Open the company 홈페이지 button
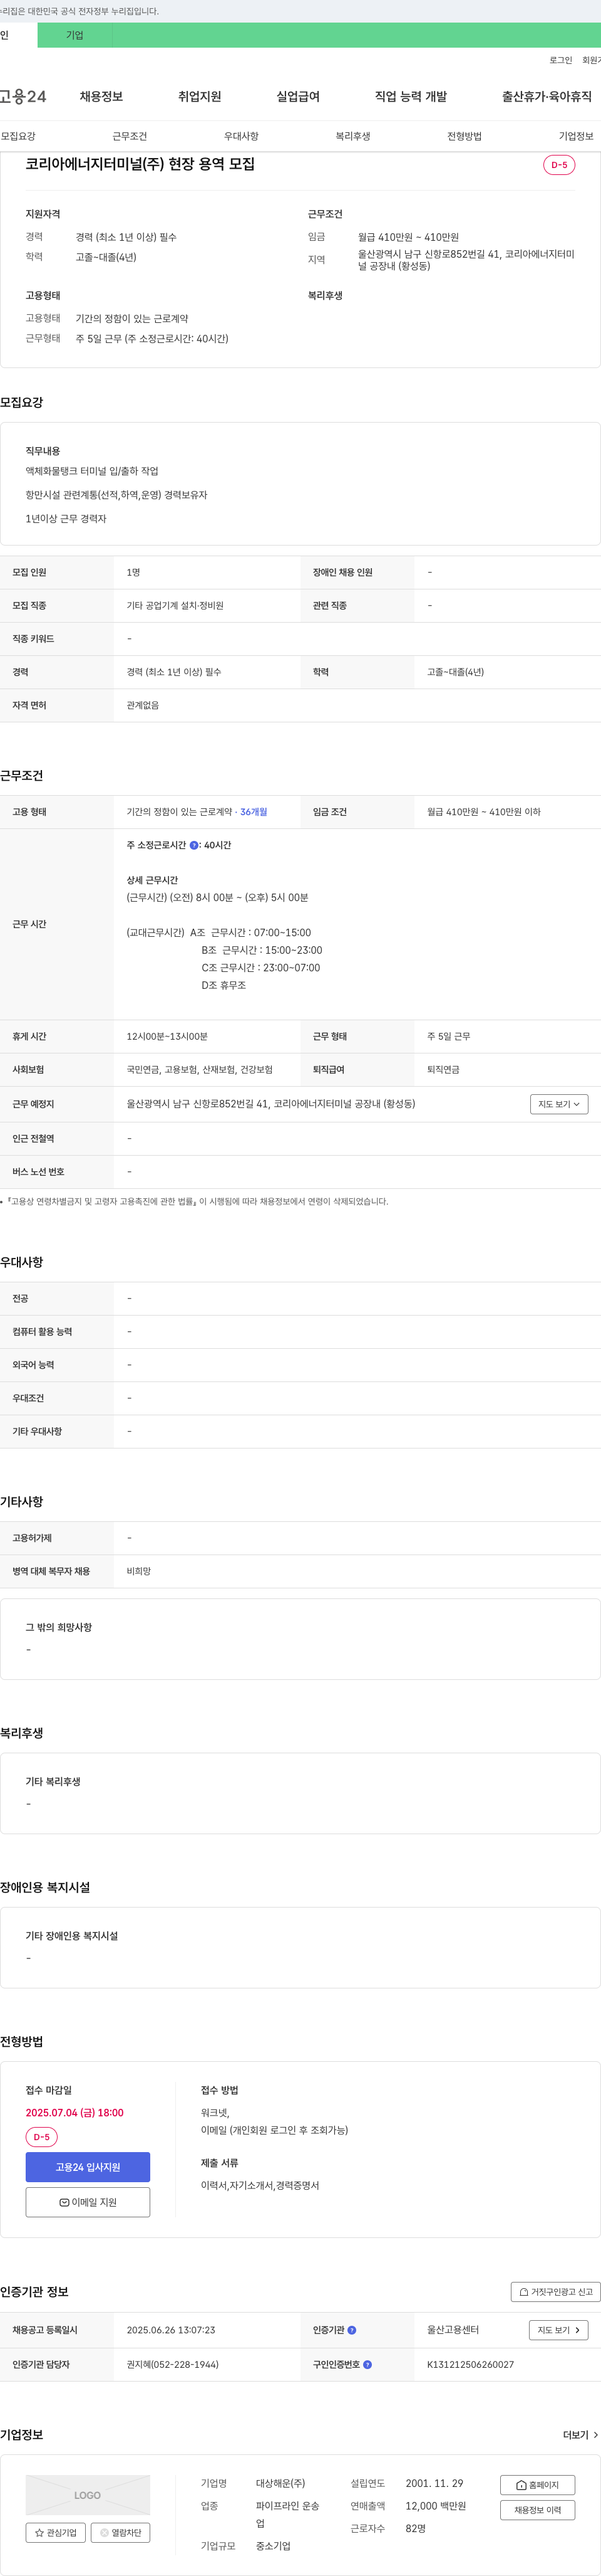This screenshot has height=2576, width=601. click(537, 2484)
